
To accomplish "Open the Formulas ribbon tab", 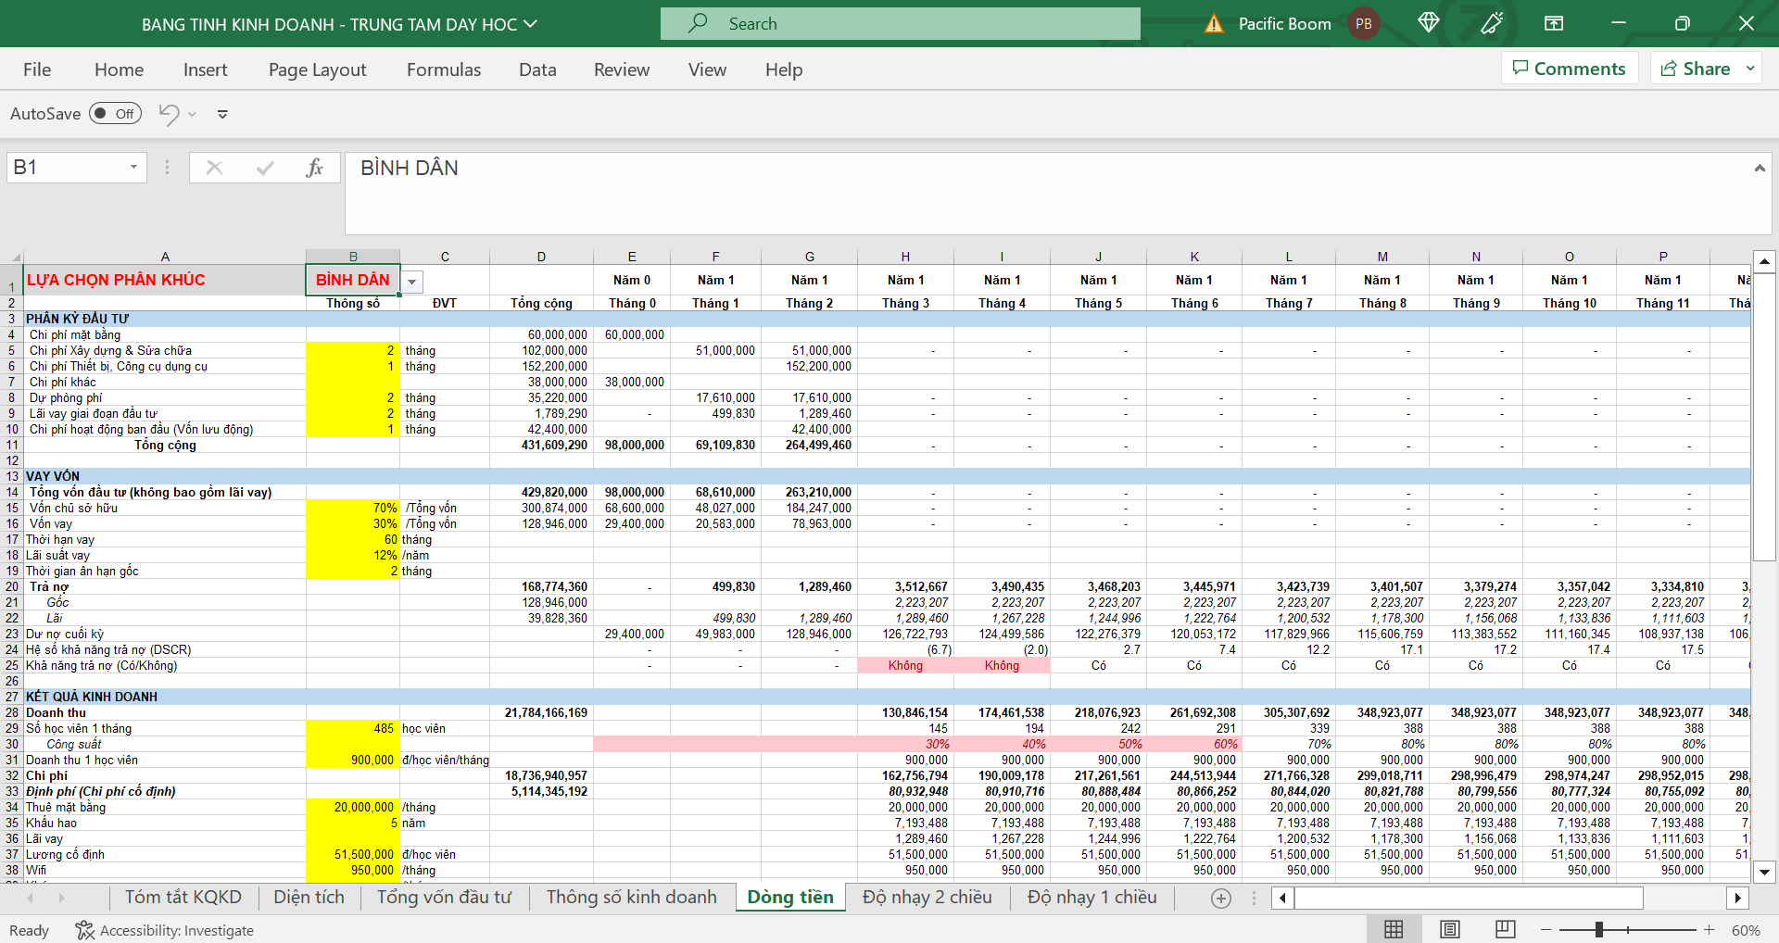I will [x=444, y=69].
